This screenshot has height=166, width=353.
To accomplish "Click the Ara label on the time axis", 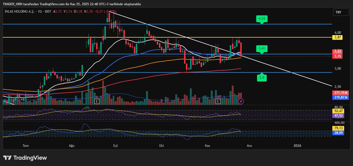I will pyautogui.click(x=249, y=145).
